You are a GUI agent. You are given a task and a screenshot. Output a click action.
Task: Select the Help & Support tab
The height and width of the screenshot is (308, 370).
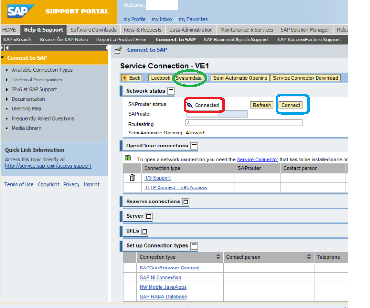click(x=43, y=30)
